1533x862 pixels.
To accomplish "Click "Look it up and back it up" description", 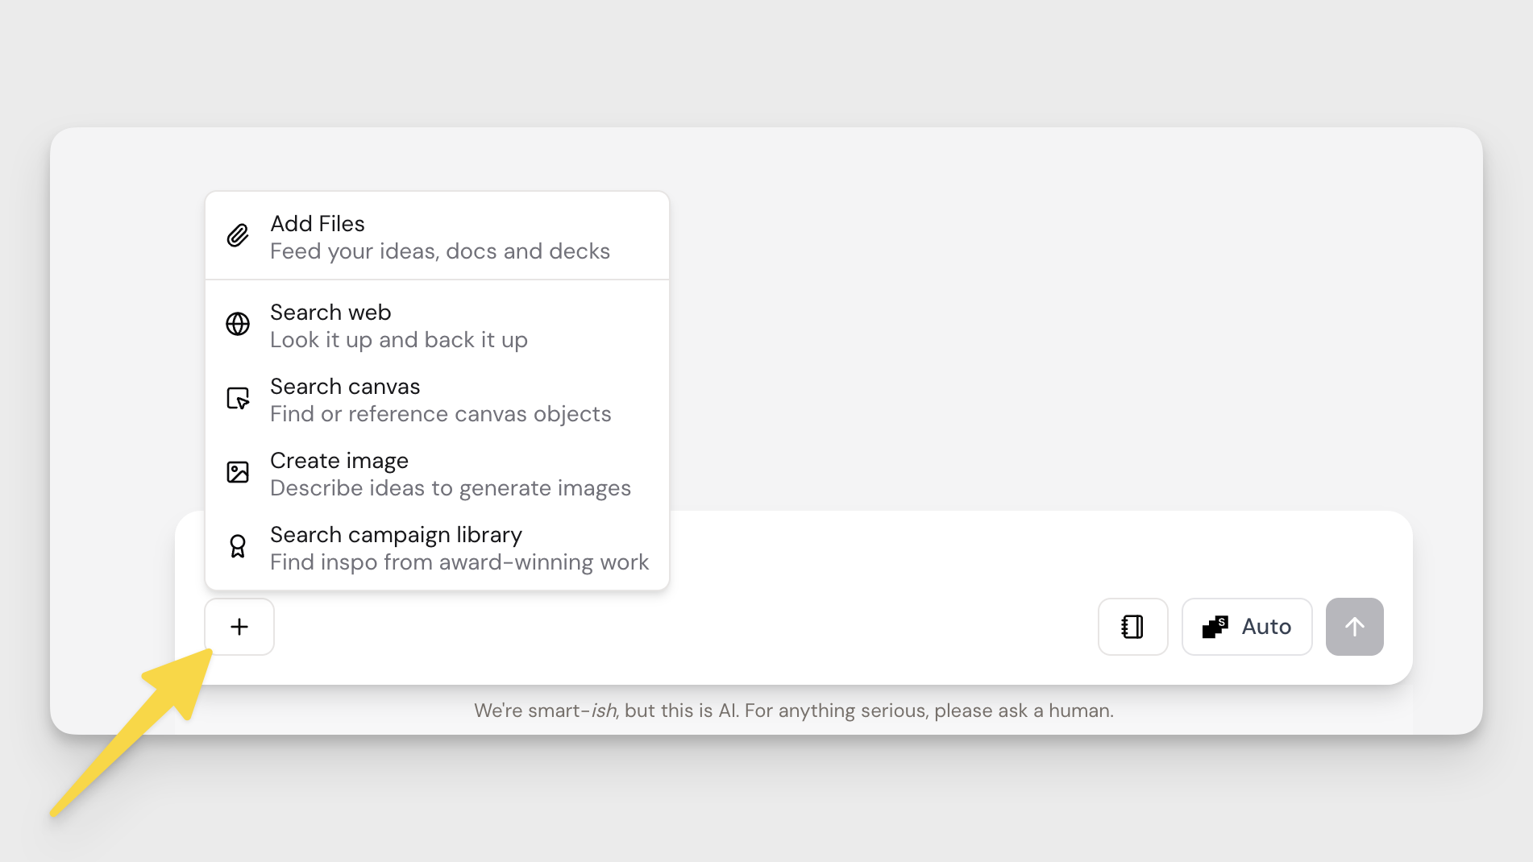I will 399,340.
